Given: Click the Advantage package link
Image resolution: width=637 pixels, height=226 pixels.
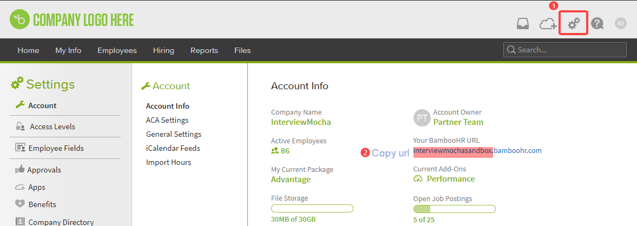Looking at the screenshot, I should point(291,180).
